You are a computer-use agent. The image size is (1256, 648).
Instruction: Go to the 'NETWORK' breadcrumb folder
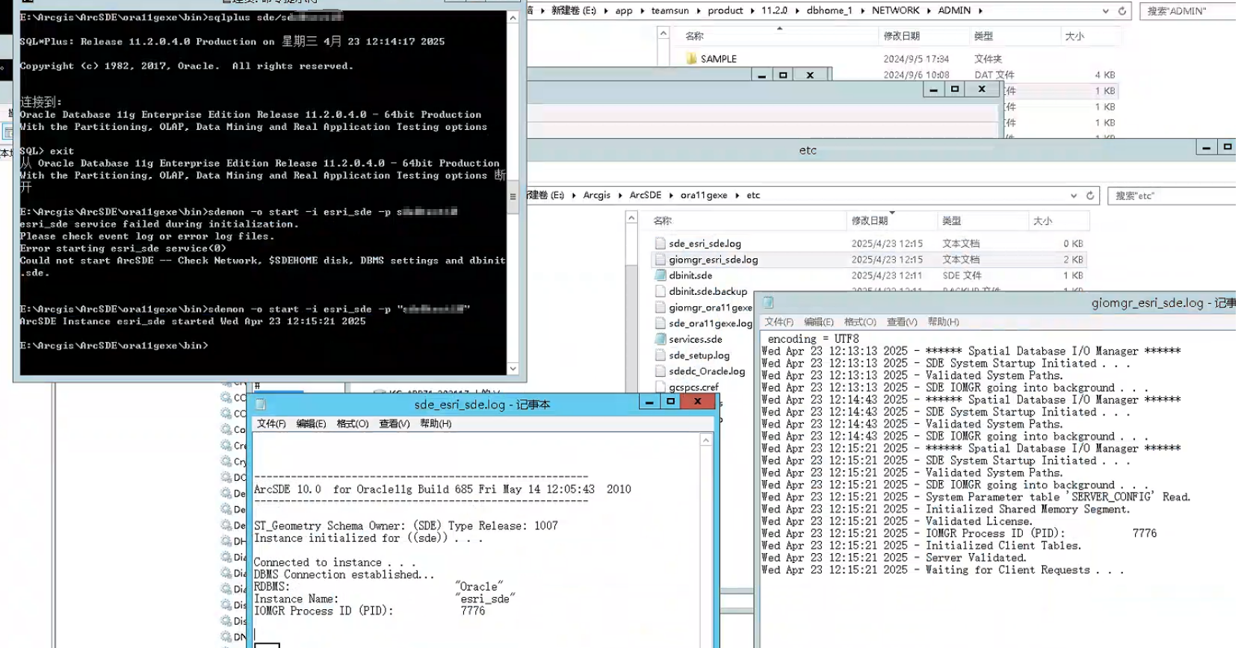(x=895, y=10)
